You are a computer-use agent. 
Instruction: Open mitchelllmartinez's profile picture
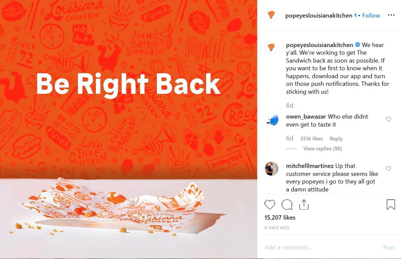pyautogui.click(x=271, y=169)
